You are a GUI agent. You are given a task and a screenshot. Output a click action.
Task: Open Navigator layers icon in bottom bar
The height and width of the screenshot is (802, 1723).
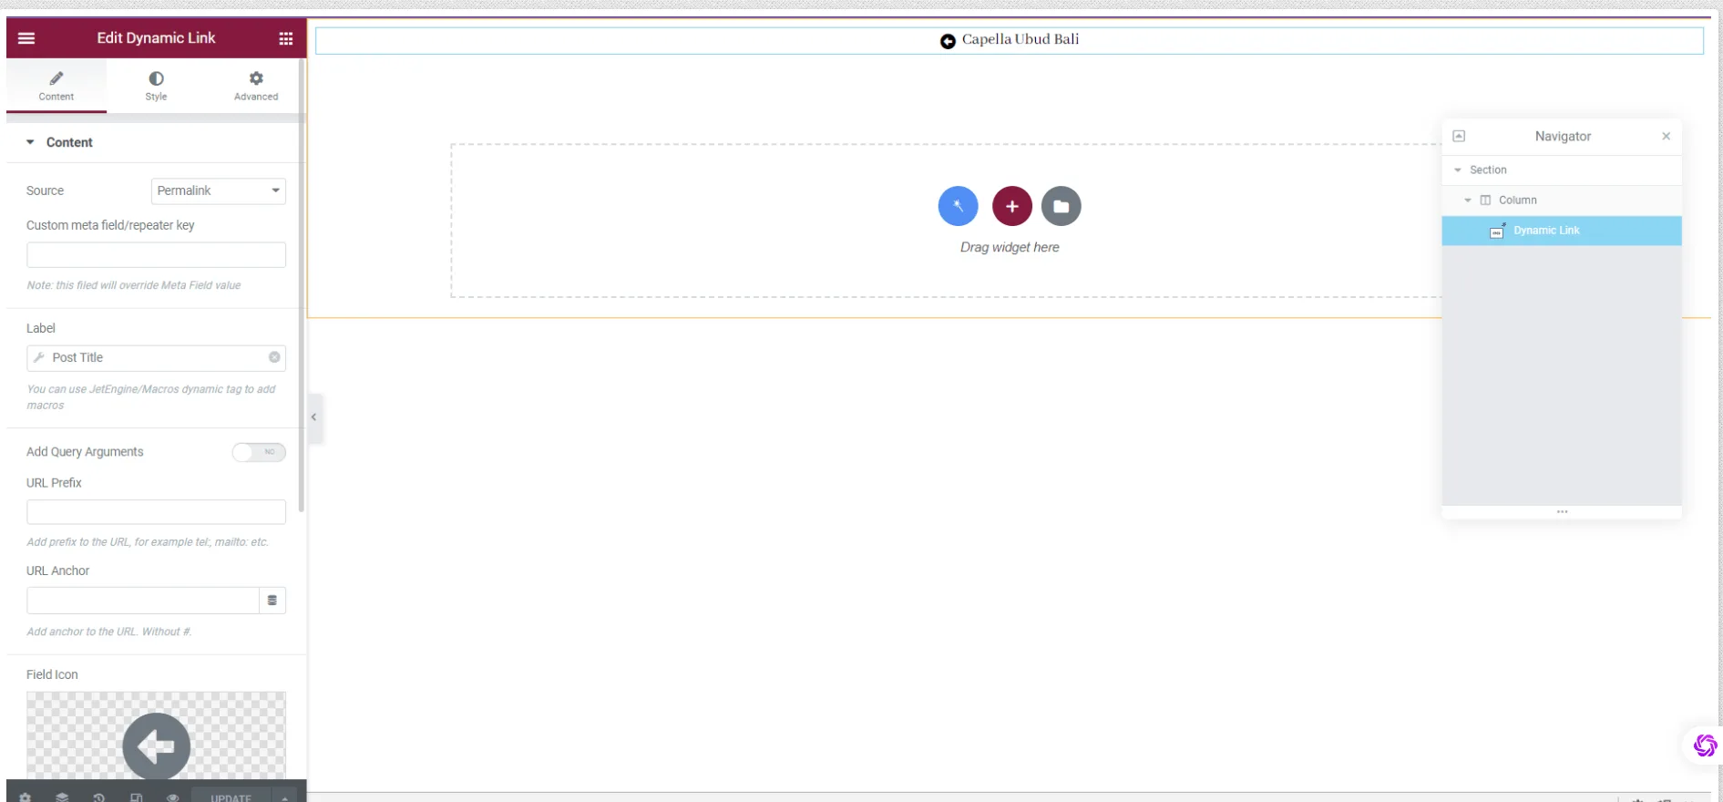[x=62, y=797]
